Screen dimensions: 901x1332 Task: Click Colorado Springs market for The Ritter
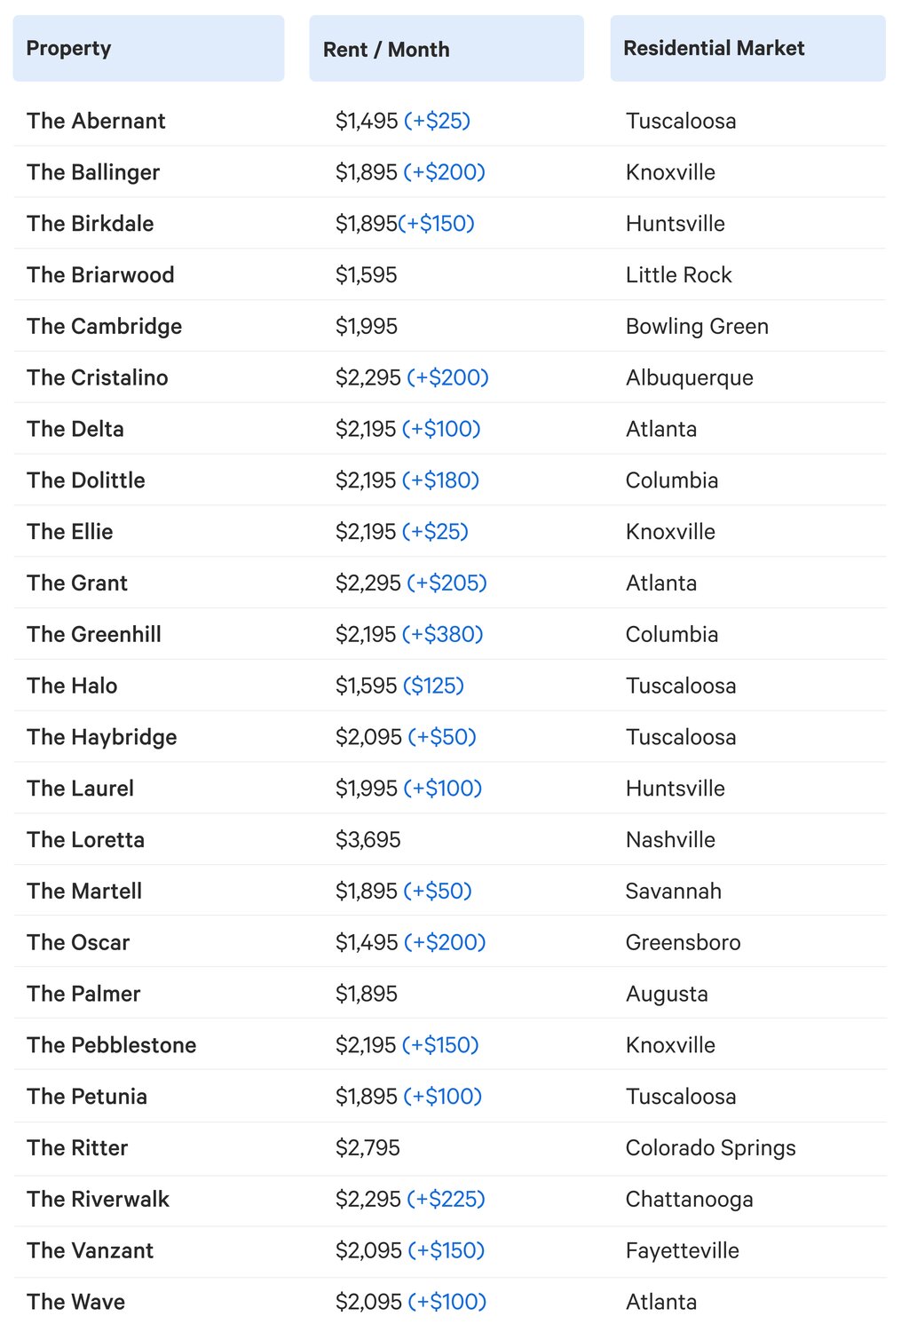pyautogui.click(x=710, y=1148)
